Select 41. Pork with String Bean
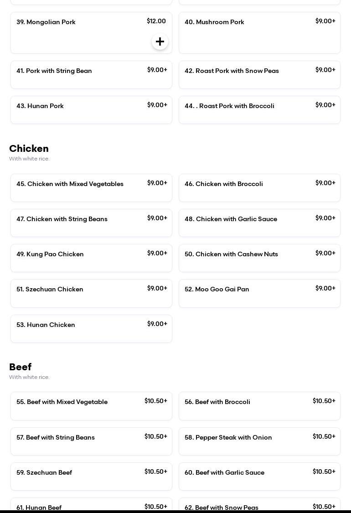The width and height of the screenshot is (351, 513). pos(91,75)
